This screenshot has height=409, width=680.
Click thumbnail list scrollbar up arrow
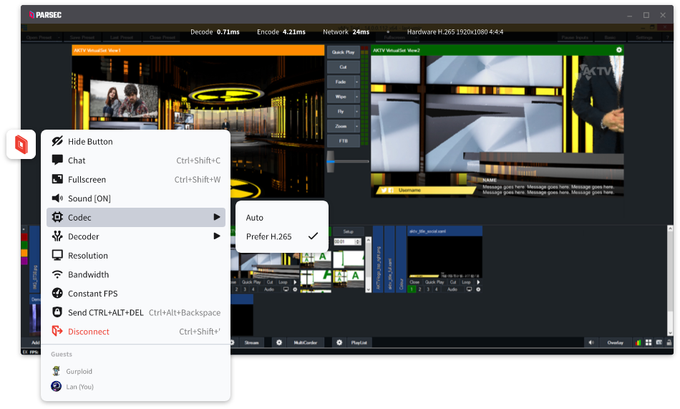click(368, 240)
